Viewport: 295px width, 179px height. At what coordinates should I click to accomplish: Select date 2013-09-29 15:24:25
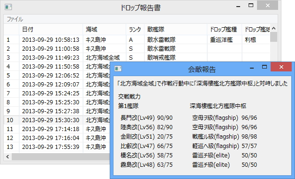coord(51,93)
